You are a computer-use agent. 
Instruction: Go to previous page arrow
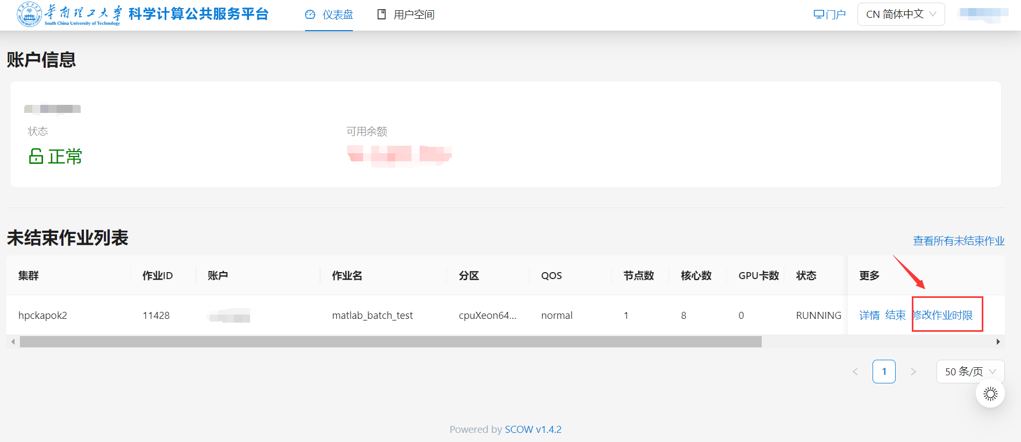tap(855, 372)
